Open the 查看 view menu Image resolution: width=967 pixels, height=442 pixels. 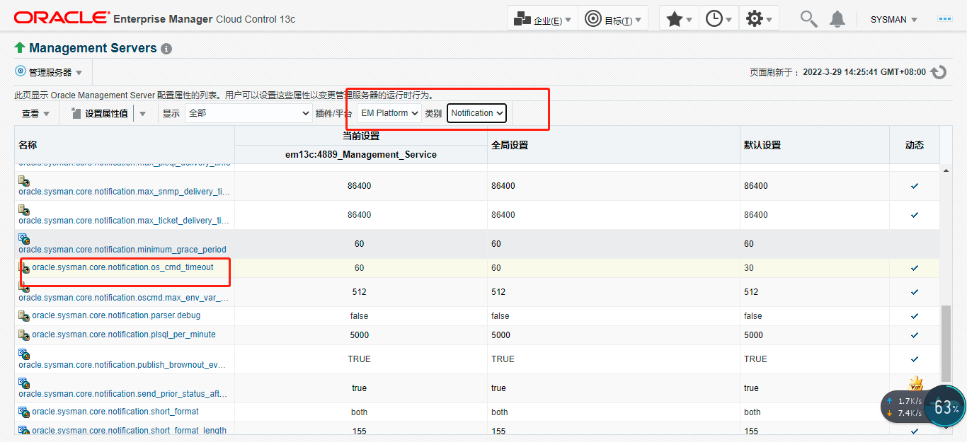coord(35,113)
